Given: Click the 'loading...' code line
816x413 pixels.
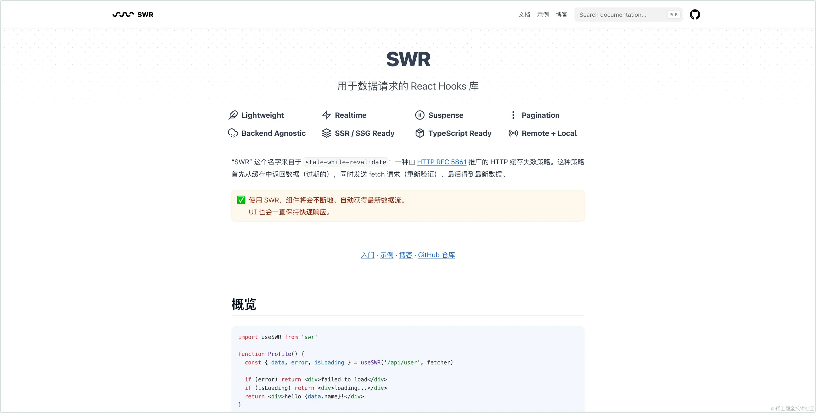Looking at the screenshot, I should (x=316, y=388).
